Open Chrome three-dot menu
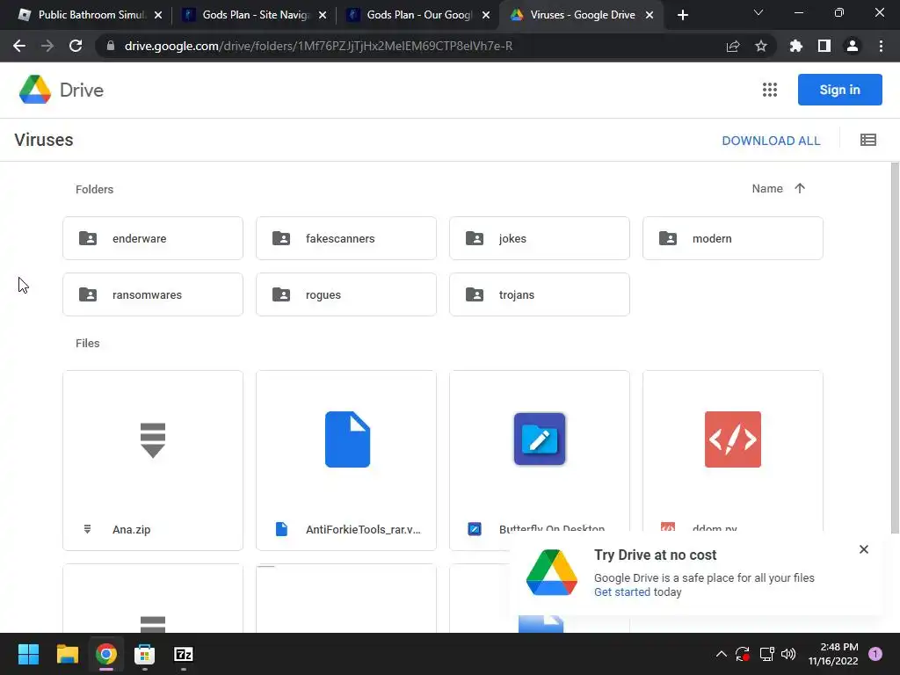Viewport: 900px width, 675px height. click(x=881, y=46)
